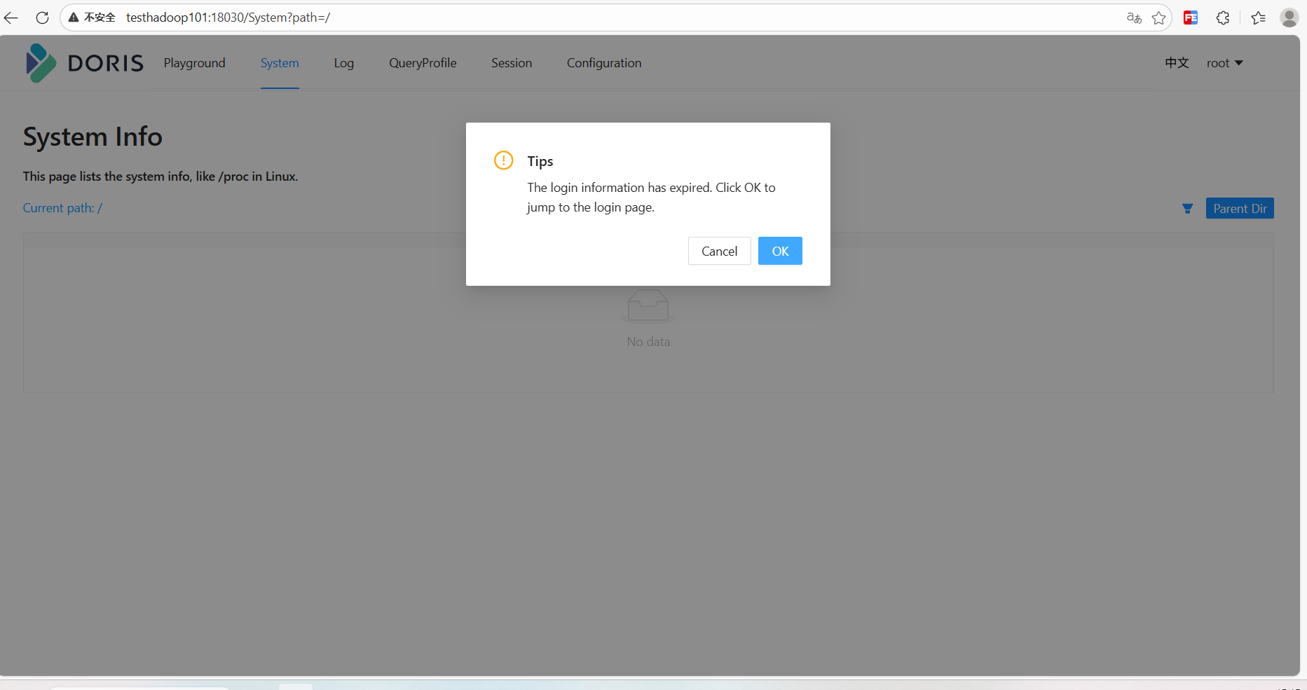Expand the root user dropdown
The height and width of the screenshot is (690, 1307).
1224,63
